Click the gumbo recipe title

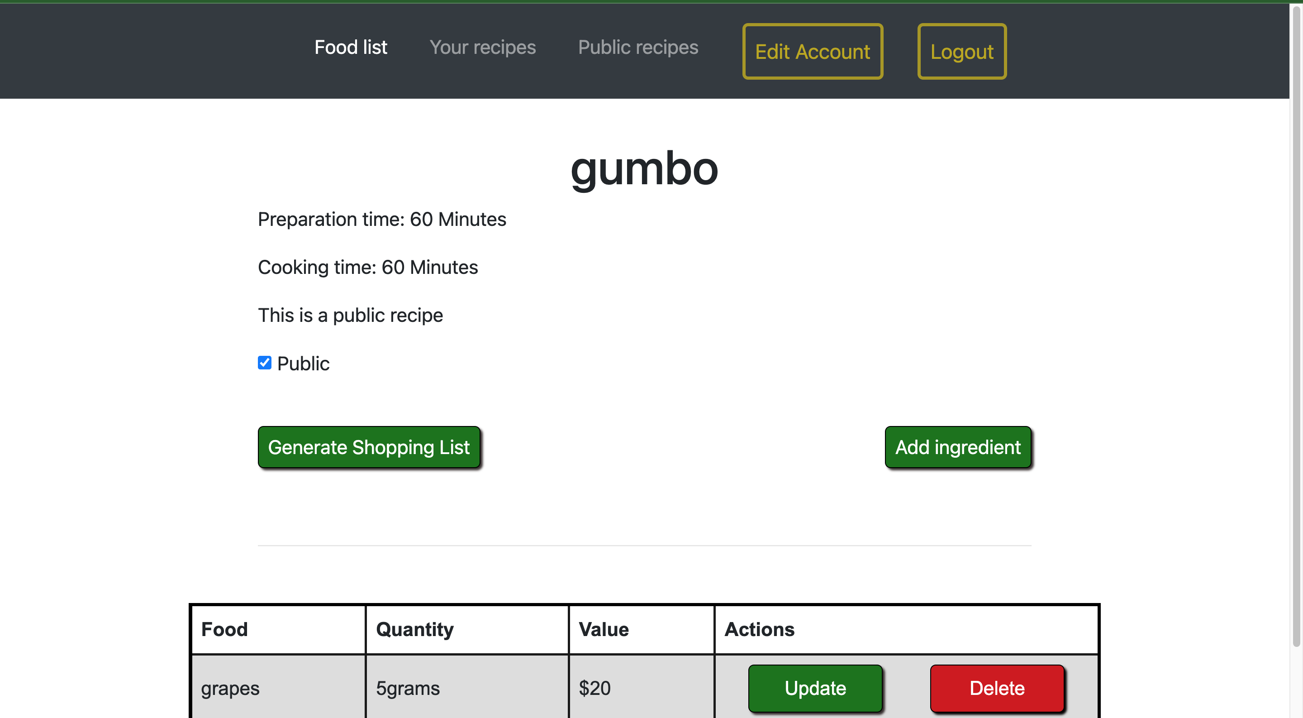(644, 169)
